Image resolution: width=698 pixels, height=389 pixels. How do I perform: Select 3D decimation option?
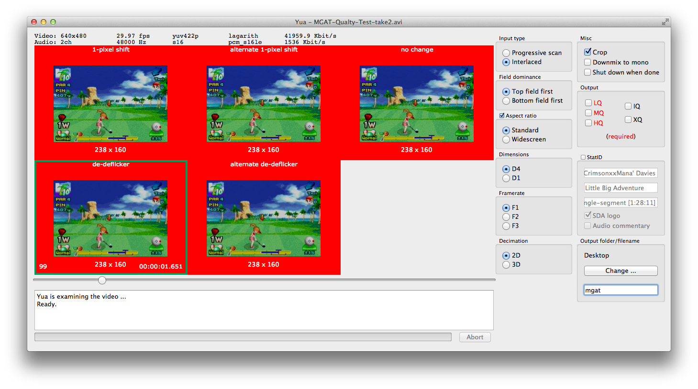(x=506, y=265)
